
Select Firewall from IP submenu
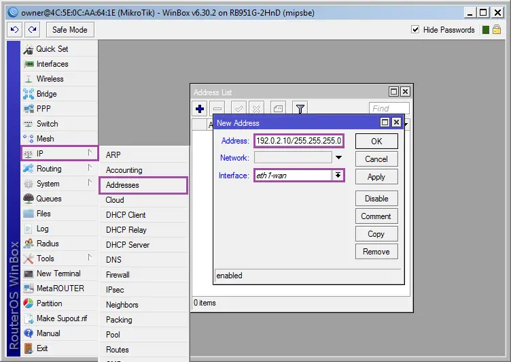click(144, 275)
